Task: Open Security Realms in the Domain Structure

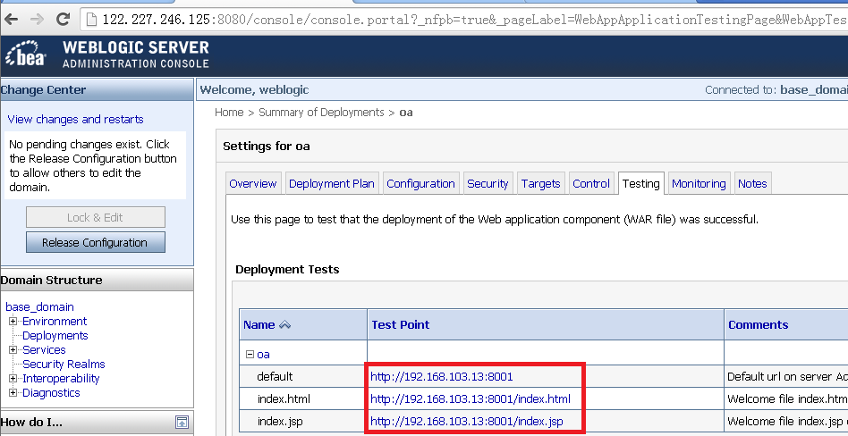Action: pyautogui.click(x=64, y=365)
